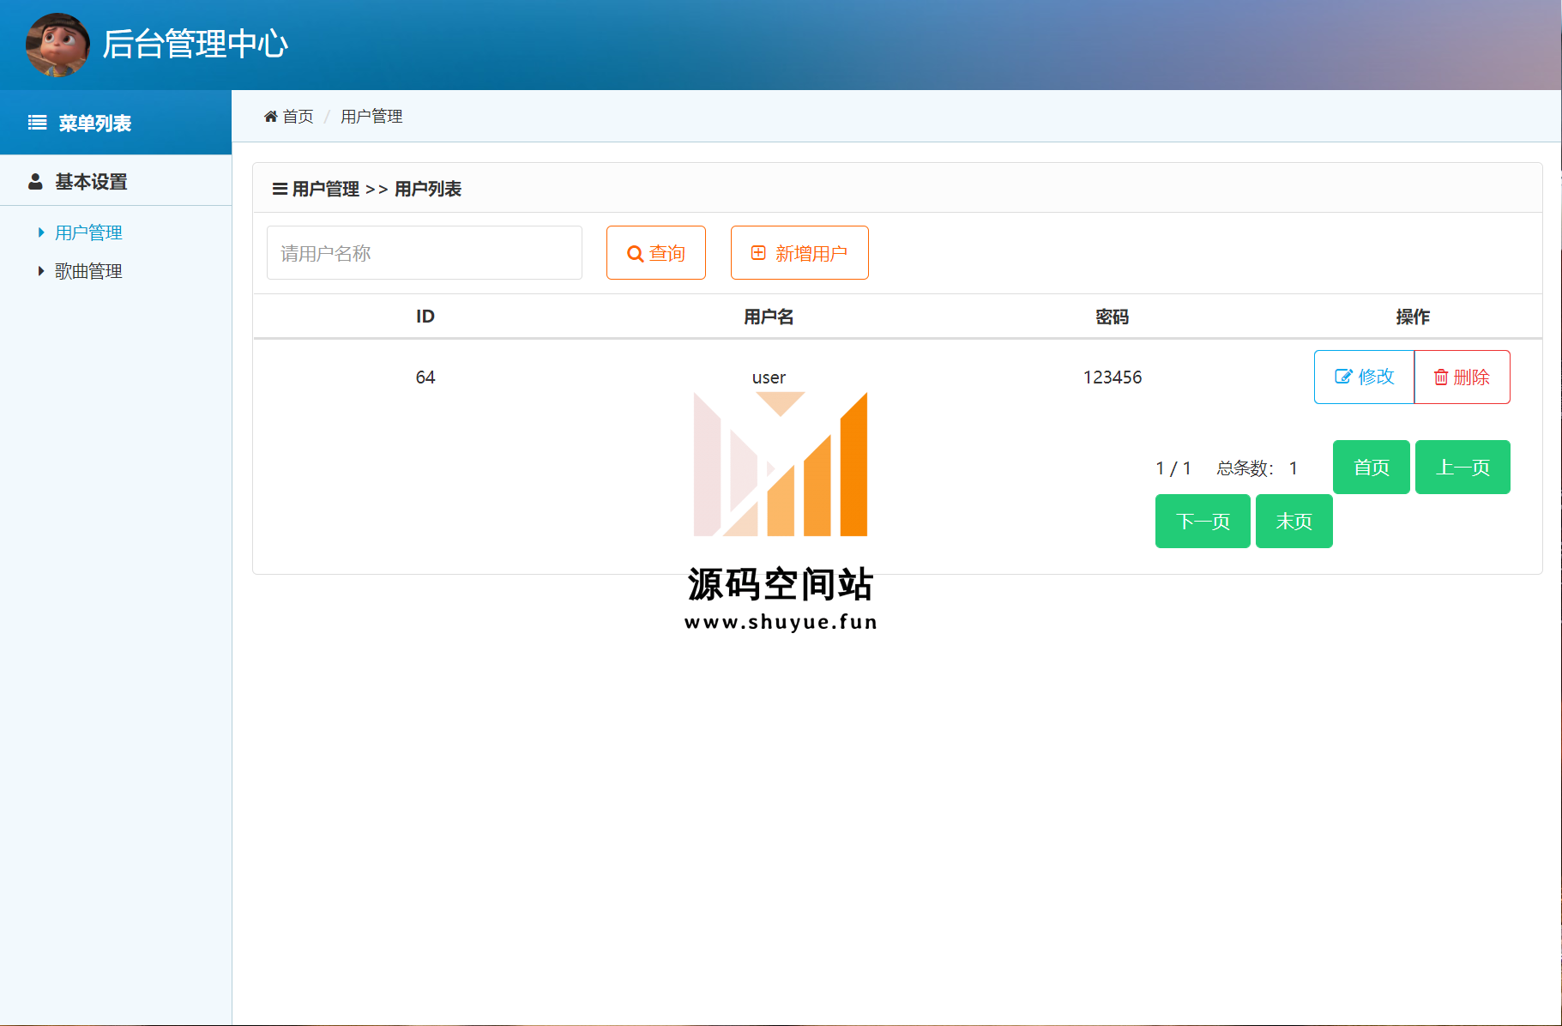Open 用户管理 in the sidebar menu
Screen dimensions: 1562x1026
click(88, 232)
